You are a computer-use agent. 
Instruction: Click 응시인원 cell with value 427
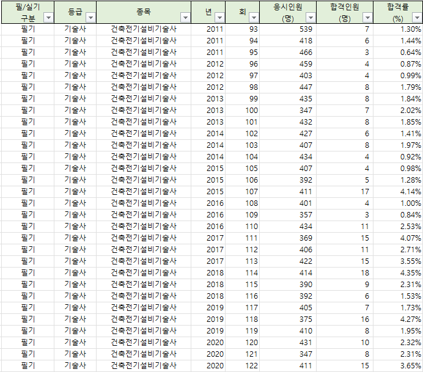pyautogui.click(x=288, y=133)
